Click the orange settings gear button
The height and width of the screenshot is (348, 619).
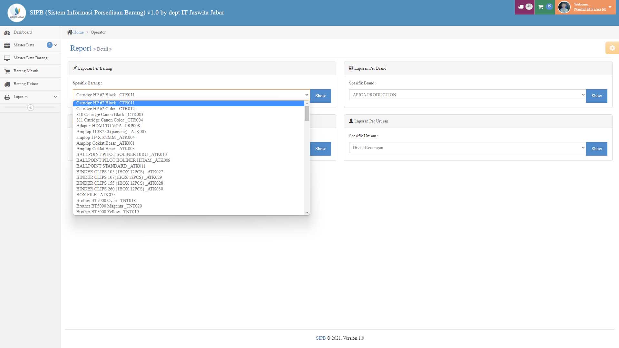(x=612, y=48)
